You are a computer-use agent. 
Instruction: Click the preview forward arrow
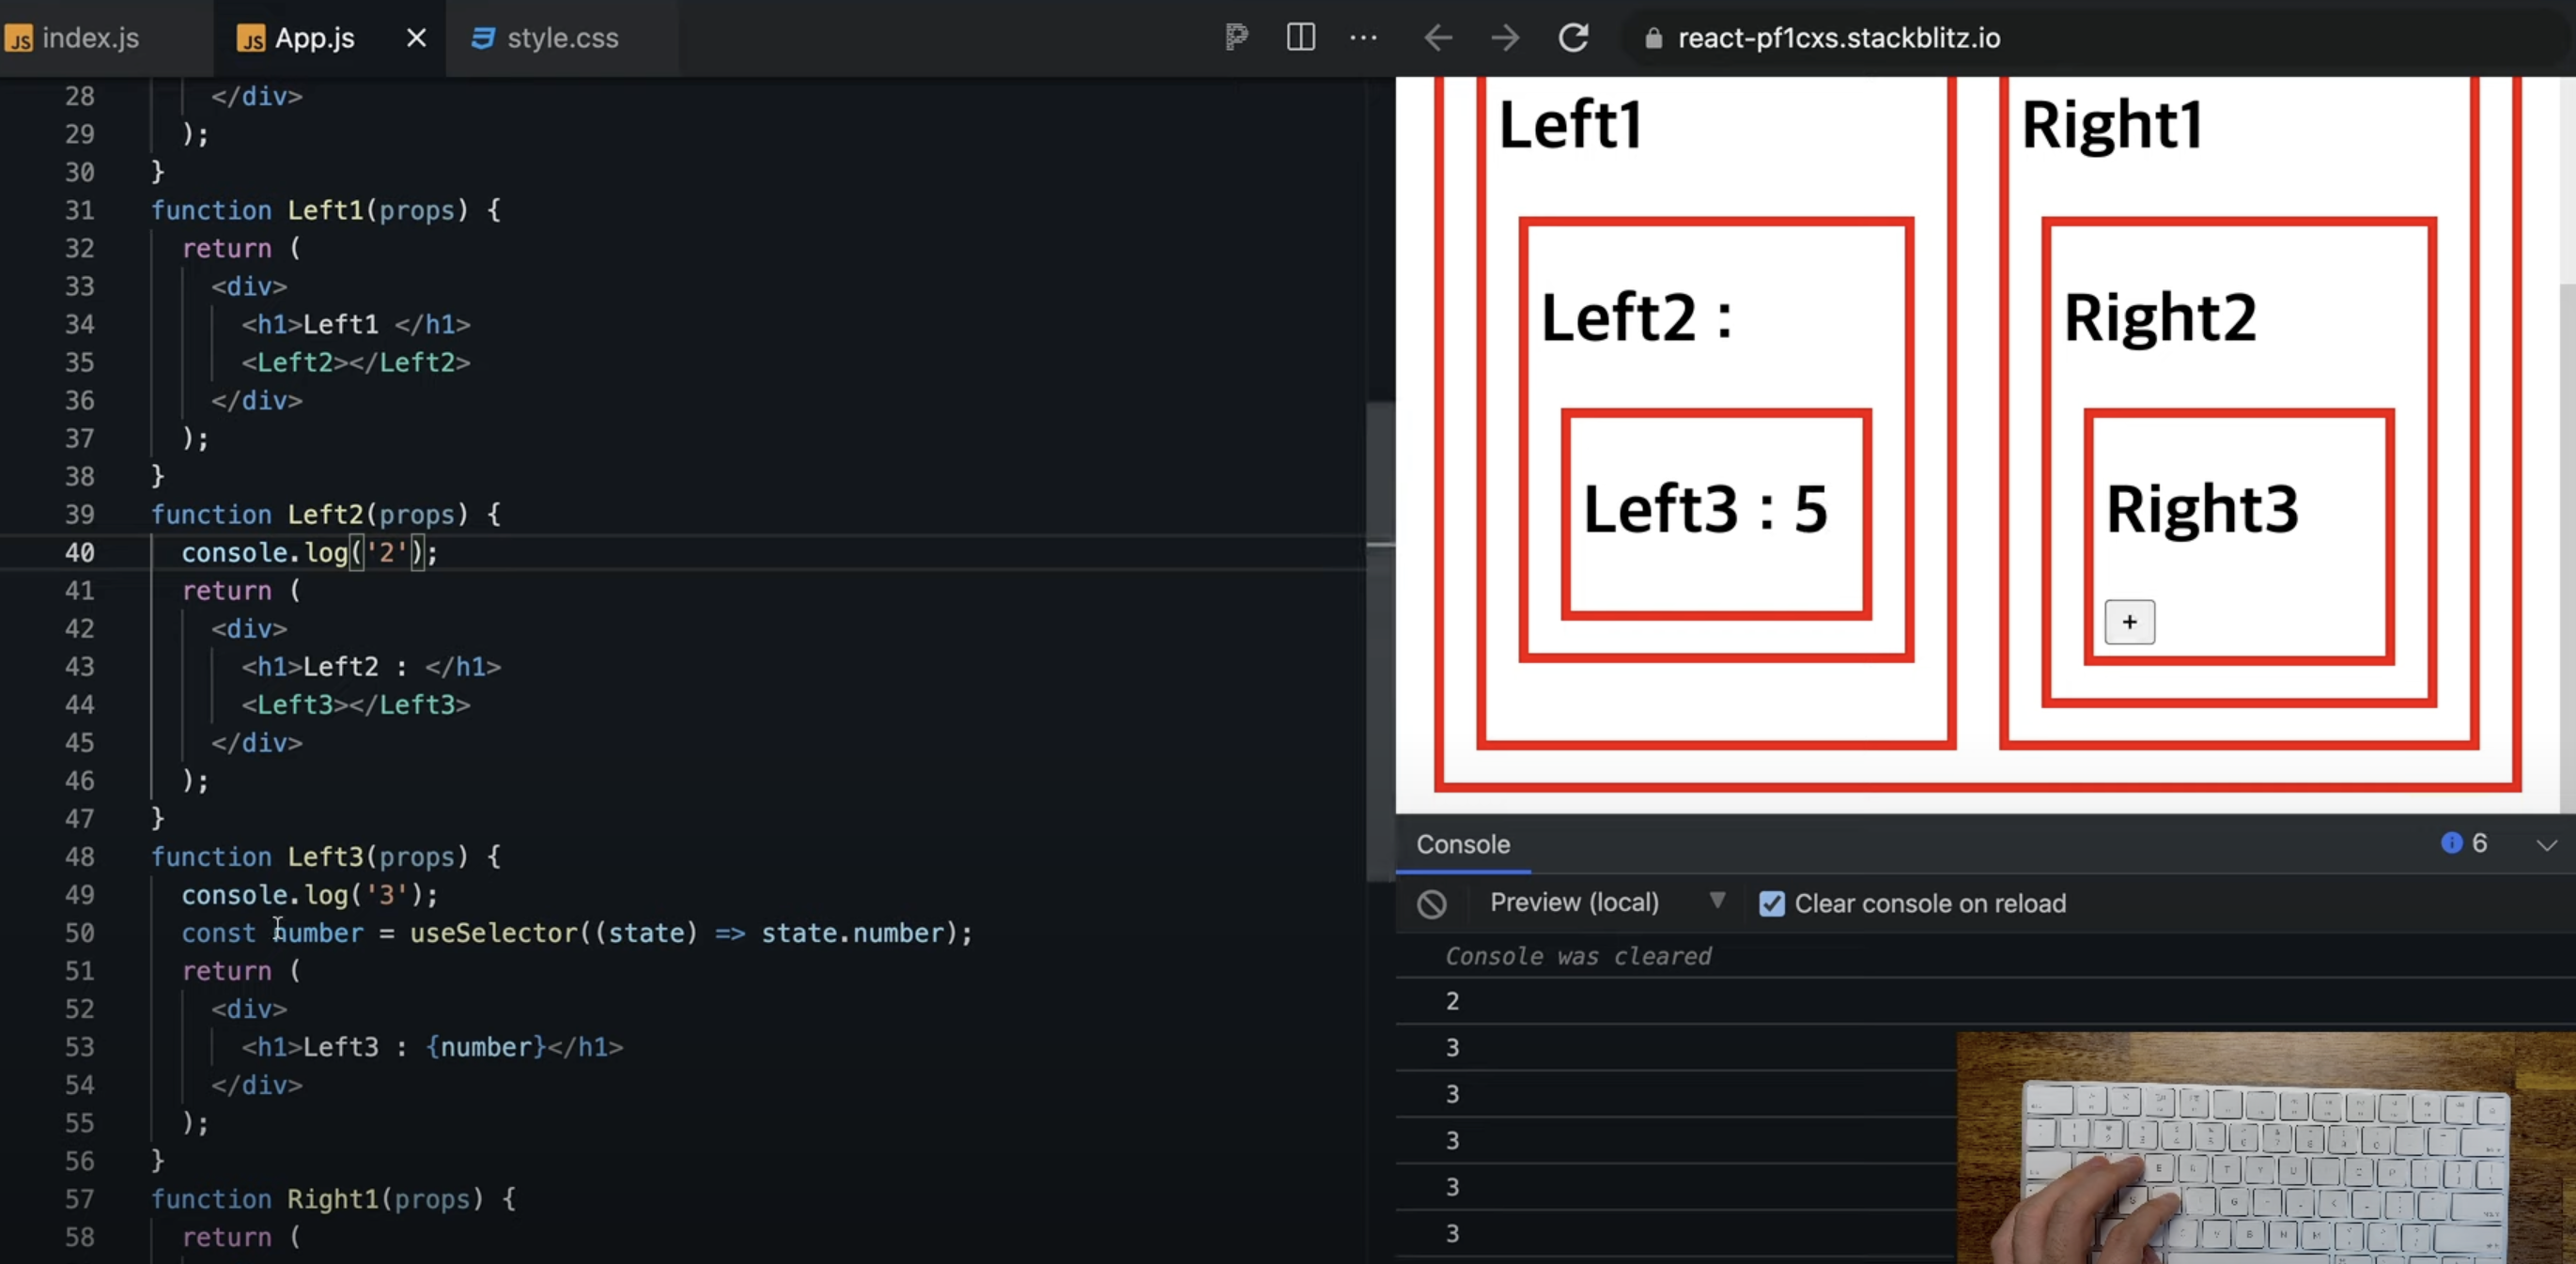(1505, 38)
